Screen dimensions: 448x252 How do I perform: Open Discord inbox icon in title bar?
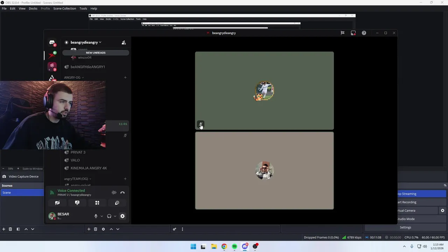(353, 33)
